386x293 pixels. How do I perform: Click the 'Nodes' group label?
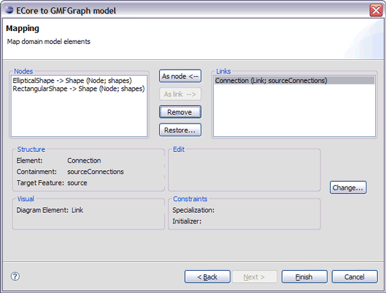coord(24,71)
